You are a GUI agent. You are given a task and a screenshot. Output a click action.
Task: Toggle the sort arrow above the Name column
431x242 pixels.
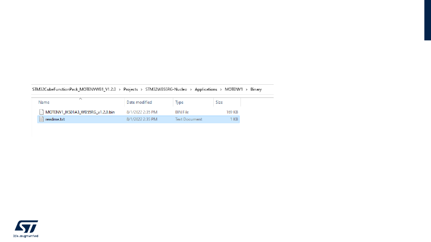pyautogui.click(x=81, y=99)
